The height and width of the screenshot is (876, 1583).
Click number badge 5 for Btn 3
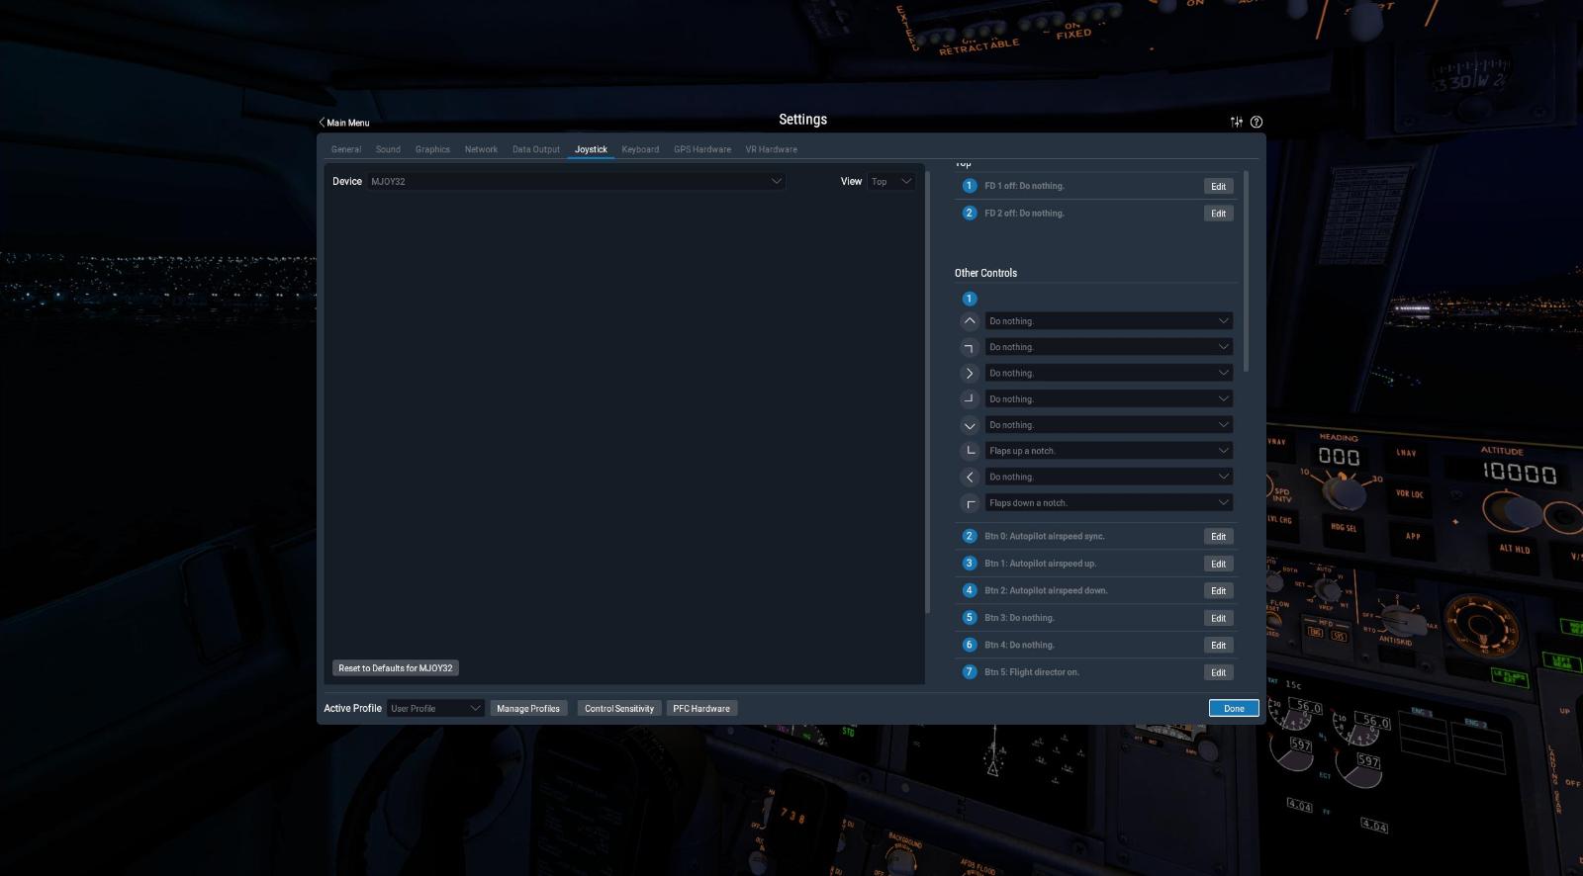pyautogui.click(x=970, y=618)
